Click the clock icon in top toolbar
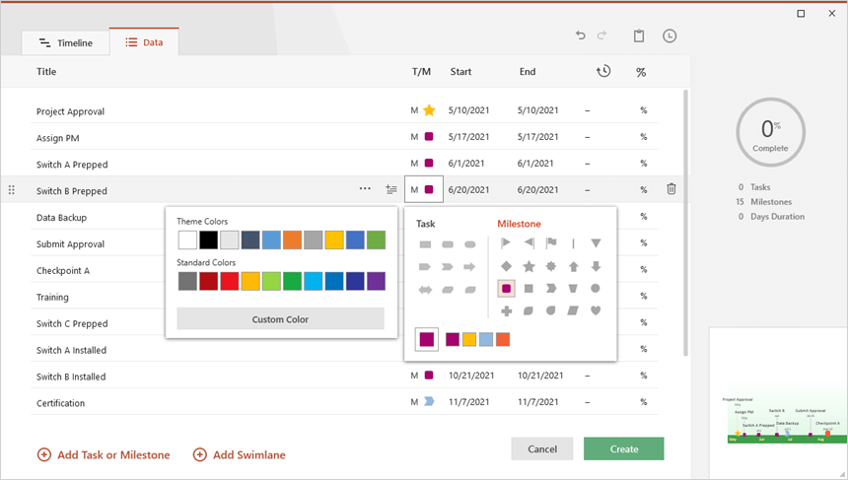Viewport: 848px width, 480px height. pyautogui.click(x=670, y=36)
